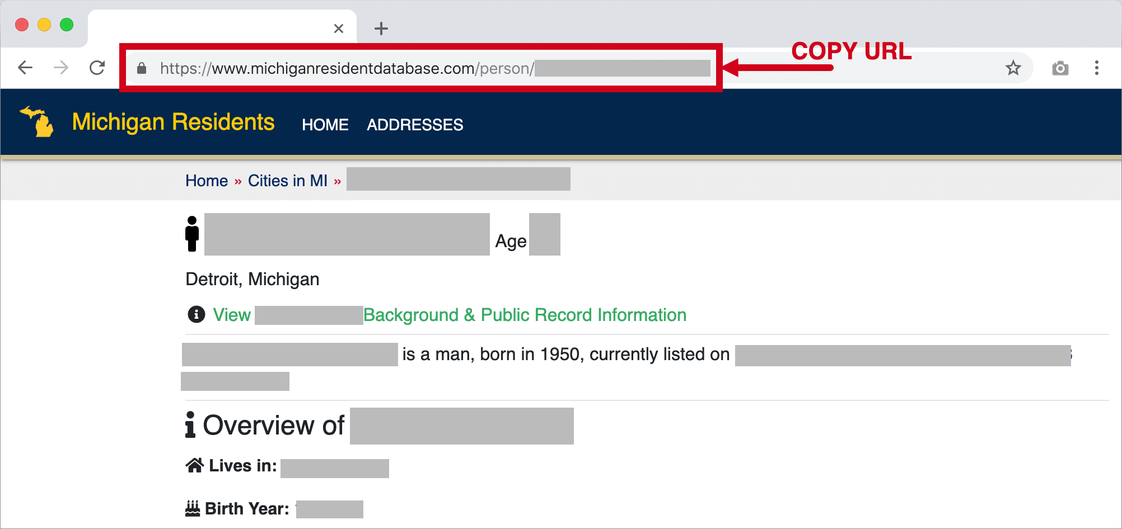This screenshot has width=1122, height=529.
Task: Close the current browser tab
Action: coord(339,29)
